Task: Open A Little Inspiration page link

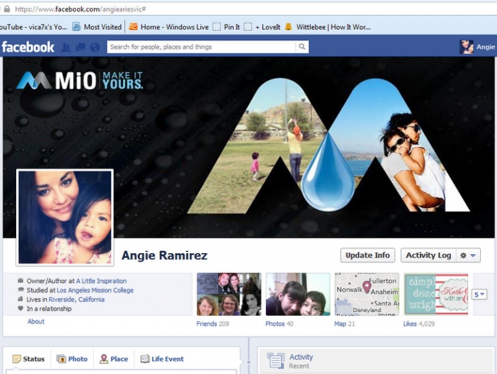Action: pyautogui.click(x=101, y=281)
